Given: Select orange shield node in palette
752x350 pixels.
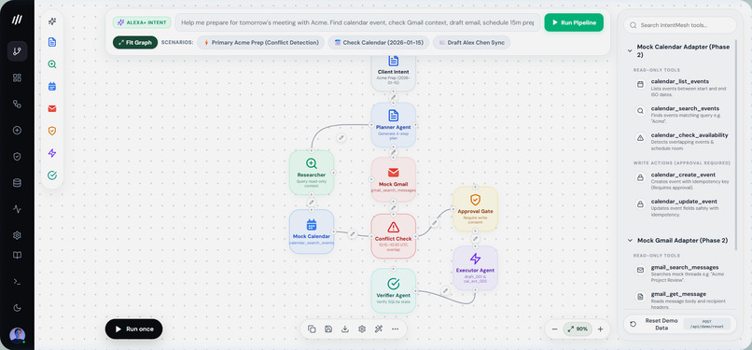Looking at the screenshot, I should (52, 131).
